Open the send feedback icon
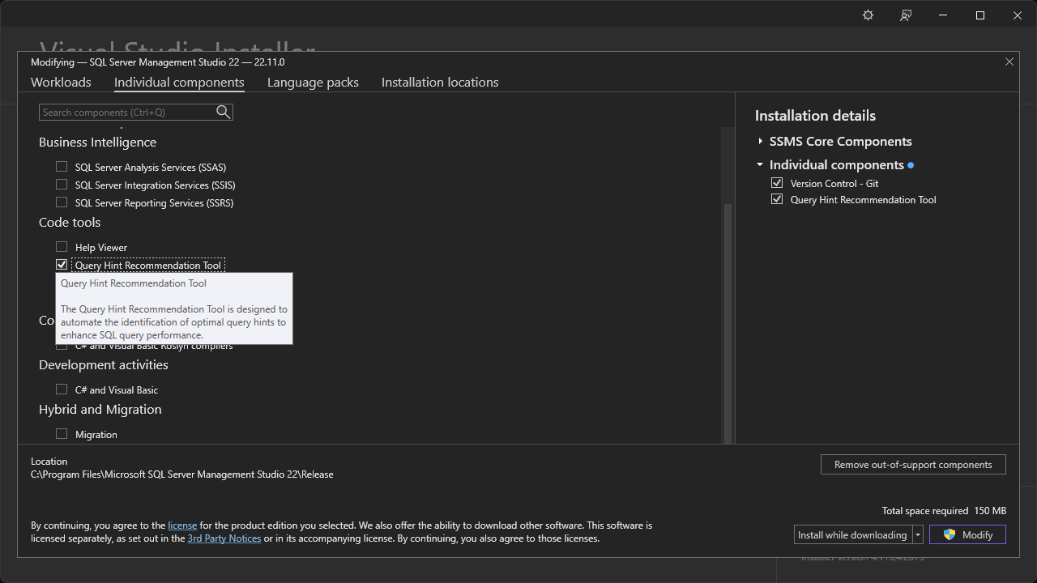 (906, 15)
